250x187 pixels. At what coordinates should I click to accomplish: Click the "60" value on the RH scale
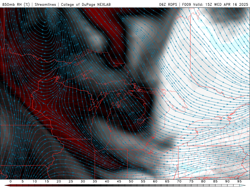tap(155, 181)
